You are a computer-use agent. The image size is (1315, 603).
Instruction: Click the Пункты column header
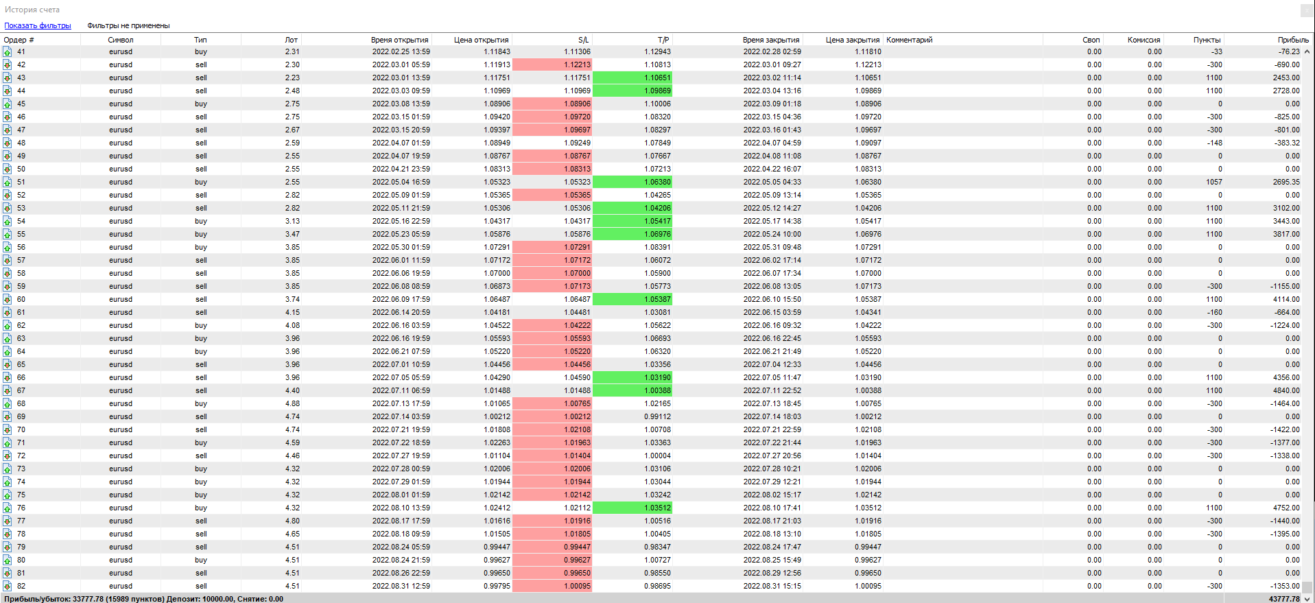click(1206, 40)
